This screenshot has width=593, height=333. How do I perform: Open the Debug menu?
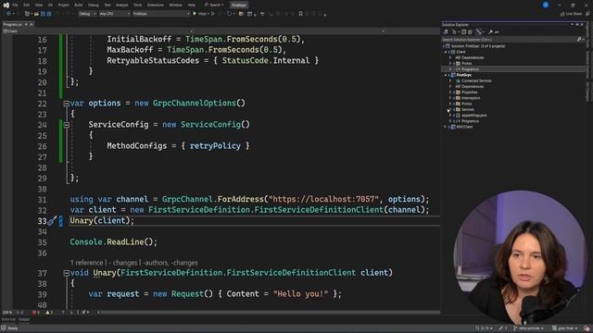(93, 5)
